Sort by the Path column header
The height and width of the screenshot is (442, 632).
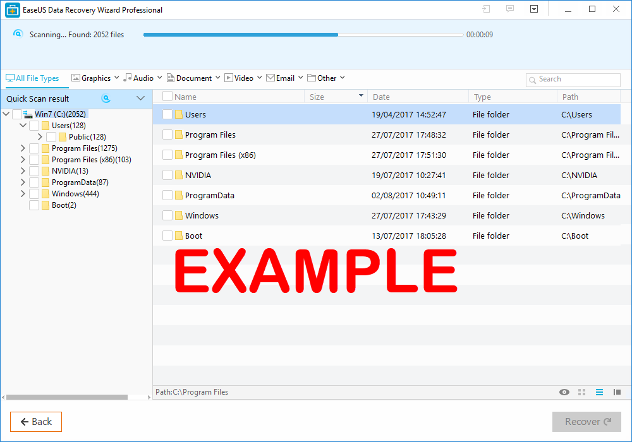(570, 97)
